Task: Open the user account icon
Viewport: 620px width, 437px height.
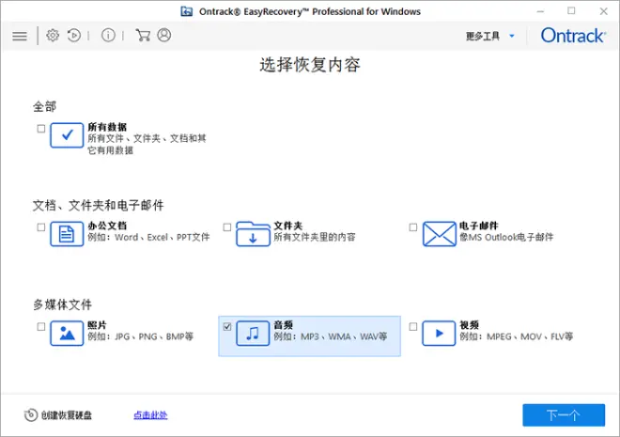Action: point(164,35)
